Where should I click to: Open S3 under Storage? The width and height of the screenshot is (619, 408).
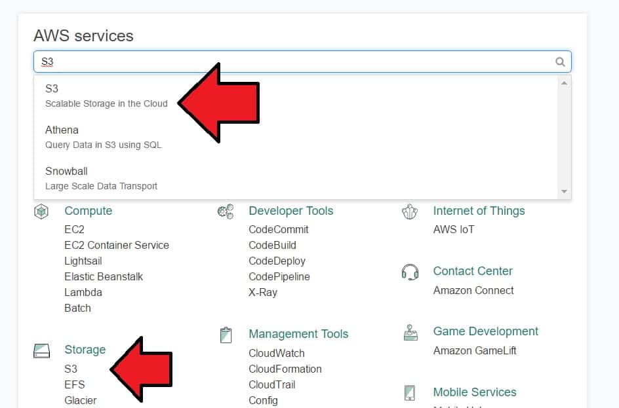(x=71, y=369)
